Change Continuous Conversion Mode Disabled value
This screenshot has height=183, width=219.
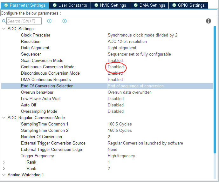tap(116, 67)
